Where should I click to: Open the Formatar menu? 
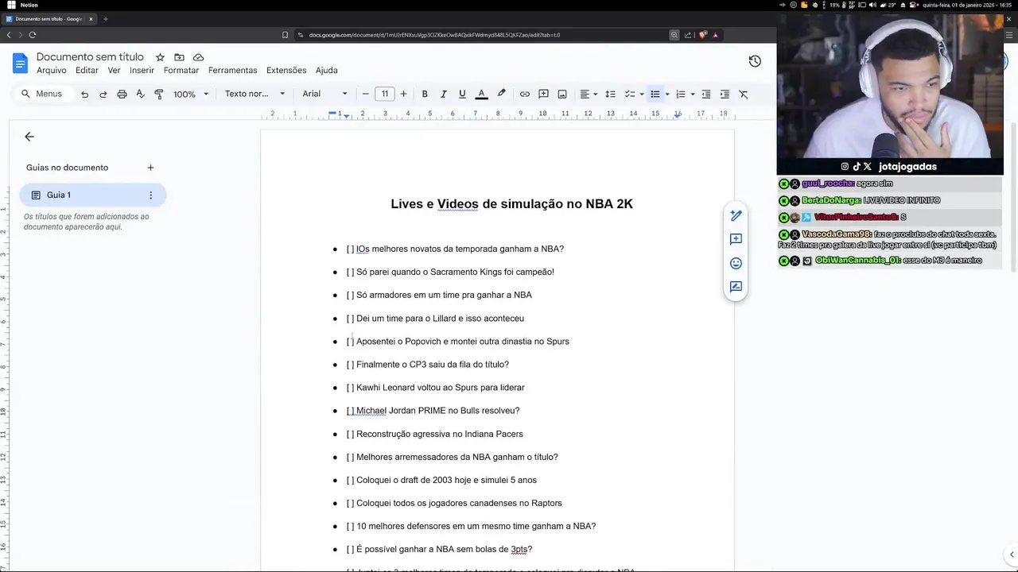pos(181,71)
